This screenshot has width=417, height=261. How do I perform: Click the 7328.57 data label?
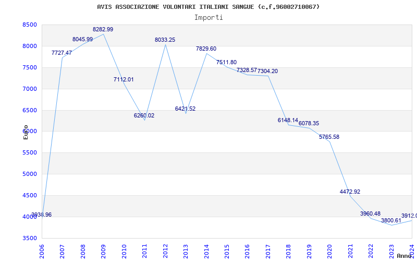[x=247, y=70]
